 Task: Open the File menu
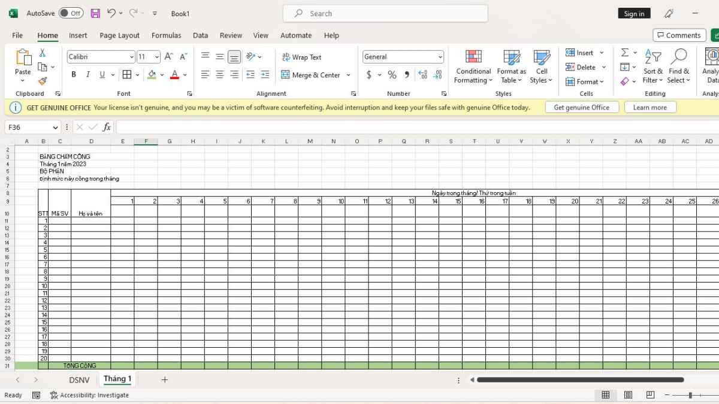click(17, 35)
